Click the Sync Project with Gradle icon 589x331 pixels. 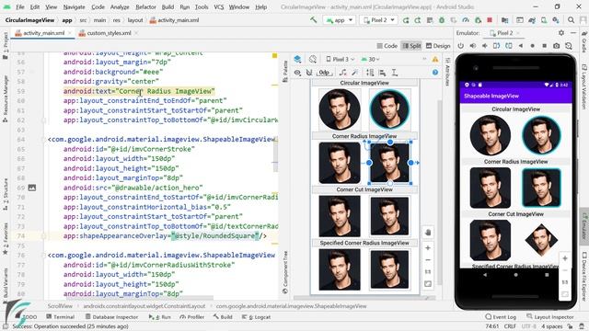[x=532, y=20]
